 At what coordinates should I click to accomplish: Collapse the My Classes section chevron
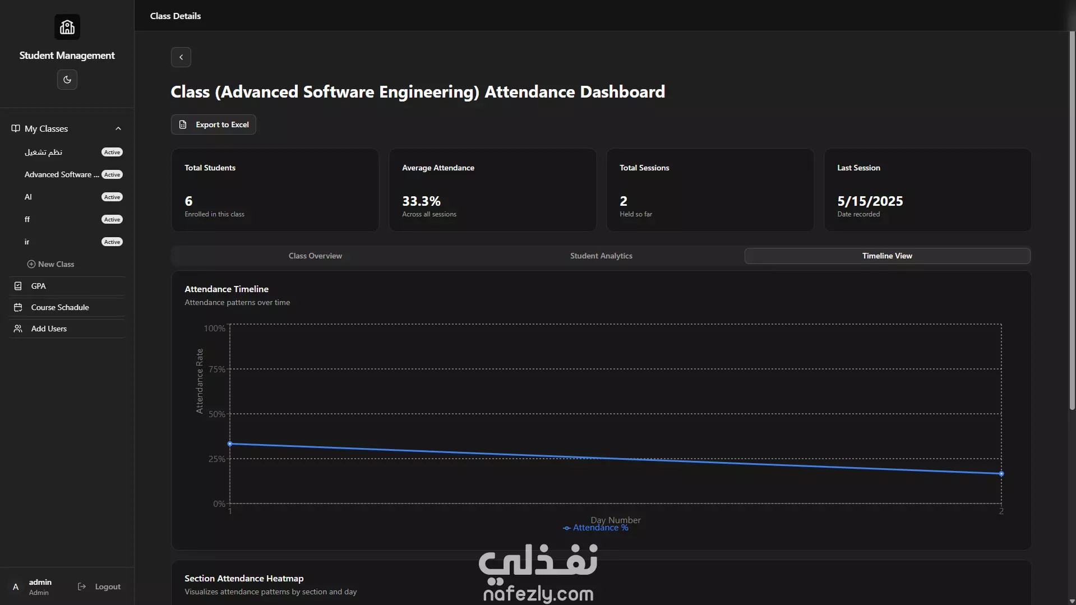click(118, 128)
